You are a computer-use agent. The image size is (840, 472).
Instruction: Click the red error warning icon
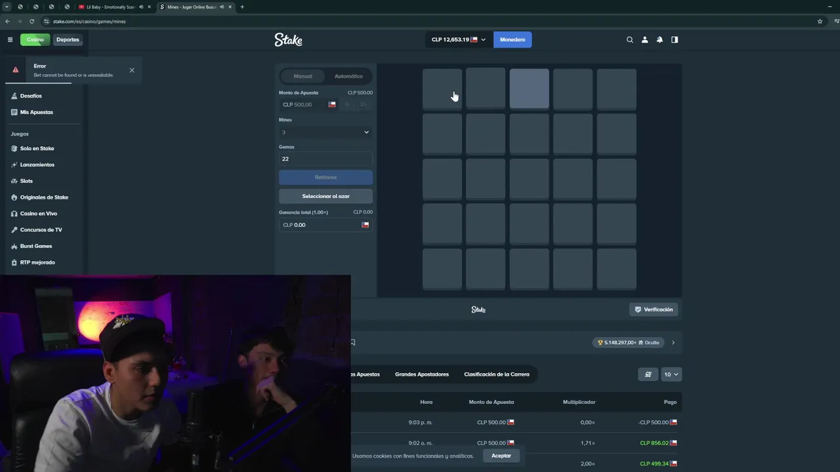tap(16, 69)
